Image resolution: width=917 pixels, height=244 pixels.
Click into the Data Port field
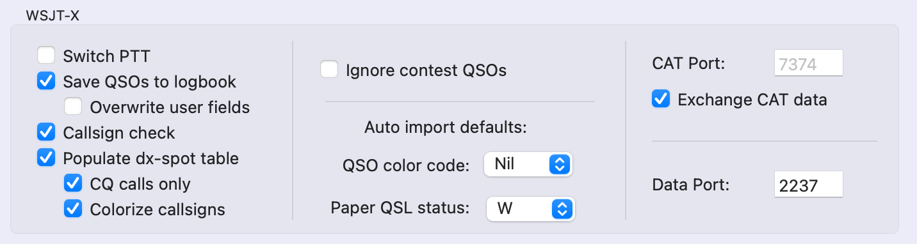808,185
